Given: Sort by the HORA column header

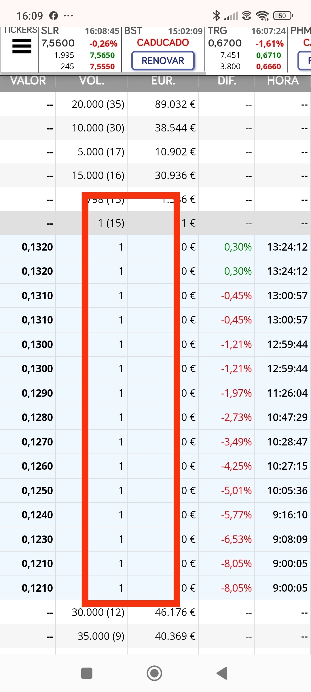Looking at the screenshot, I should [283, 81].
